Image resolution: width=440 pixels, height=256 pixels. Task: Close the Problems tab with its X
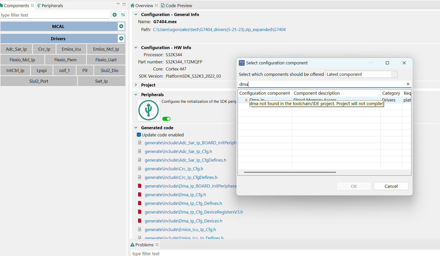[157, 245]
